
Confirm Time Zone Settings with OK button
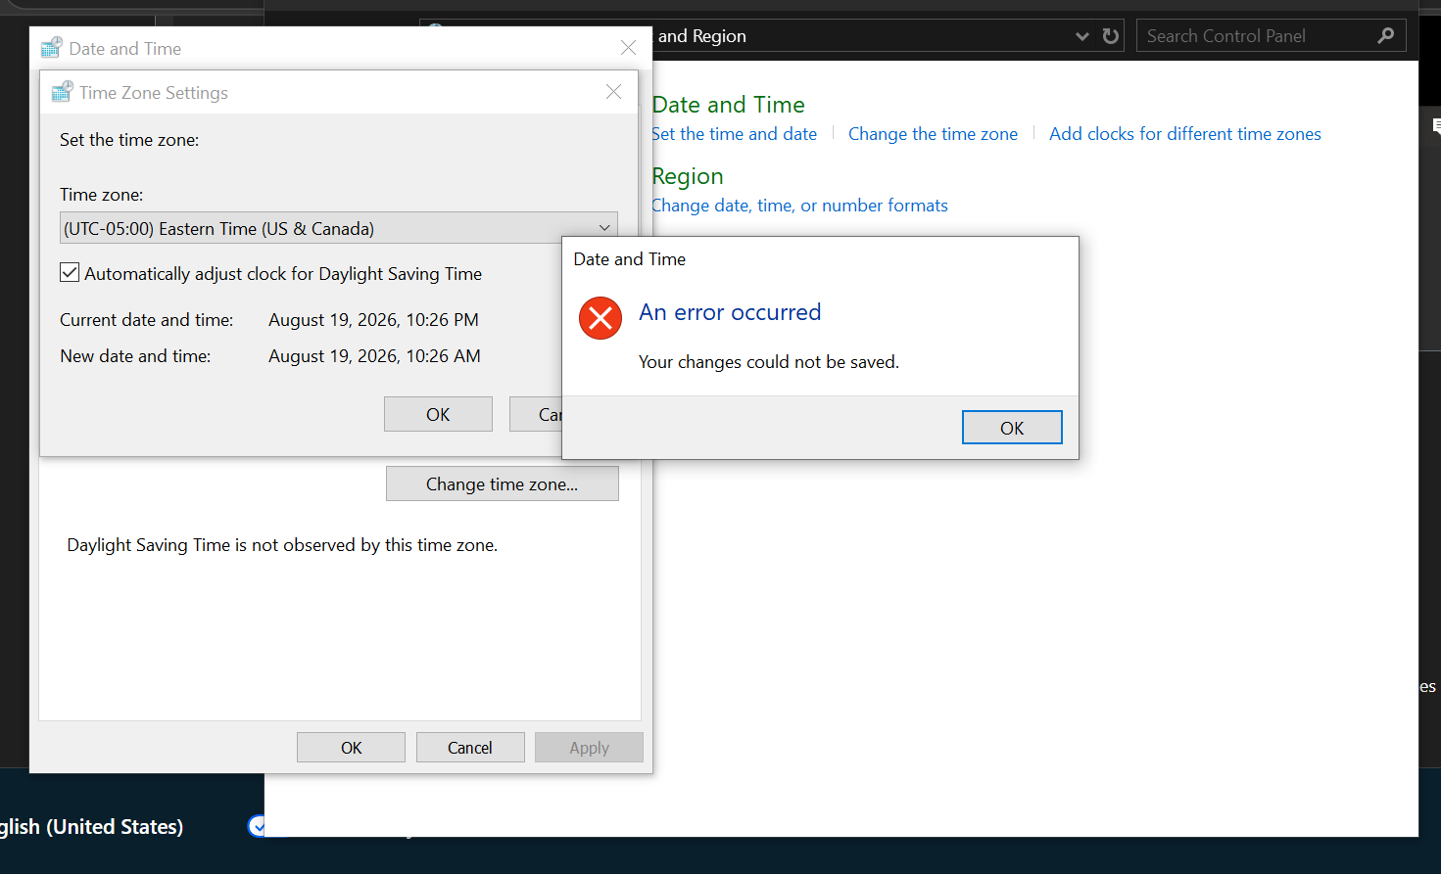438,414
